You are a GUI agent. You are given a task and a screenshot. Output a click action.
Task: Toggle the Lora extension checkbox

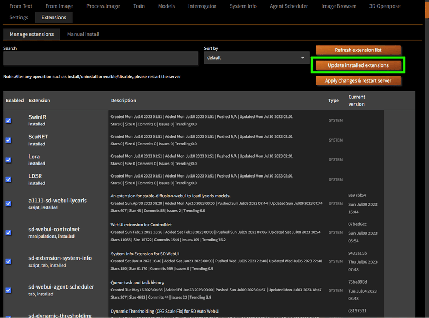click(x=9, y=160)
